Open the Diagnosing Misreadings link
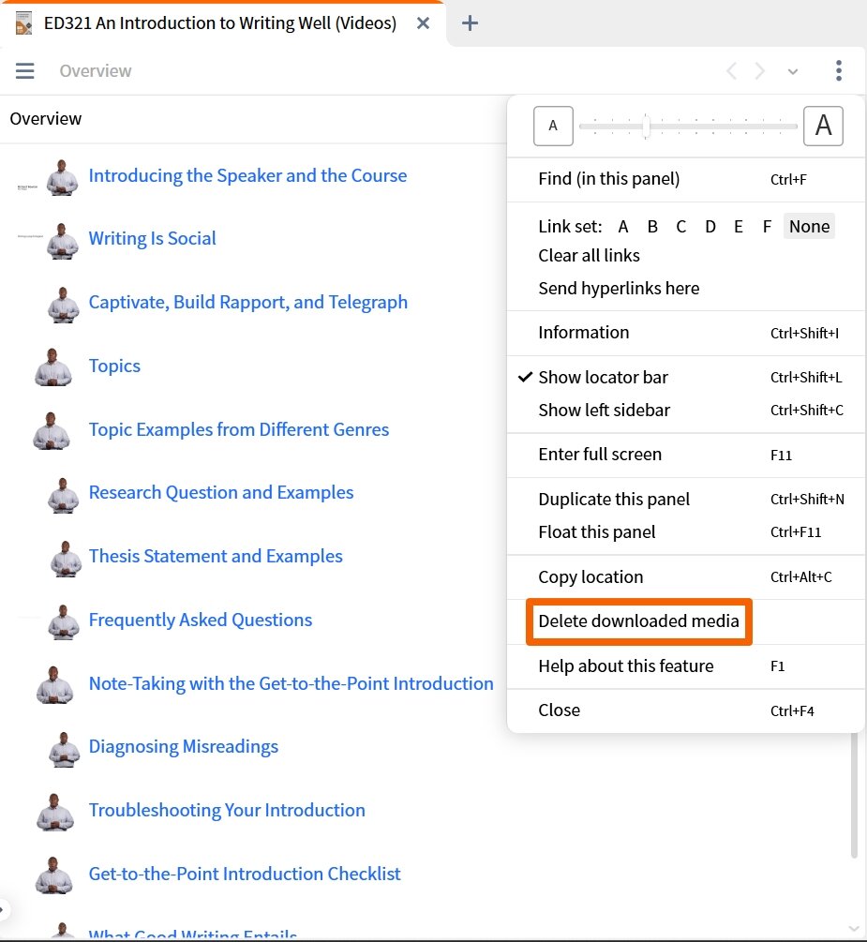The width and height of the screenshot is (867, 942). click(184, 747)
